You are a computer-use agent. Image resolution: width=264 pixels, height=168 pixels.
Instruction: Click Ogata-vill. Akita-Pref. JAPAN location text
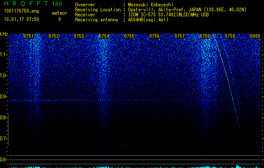pyautogui.click(x=187, y=10)
